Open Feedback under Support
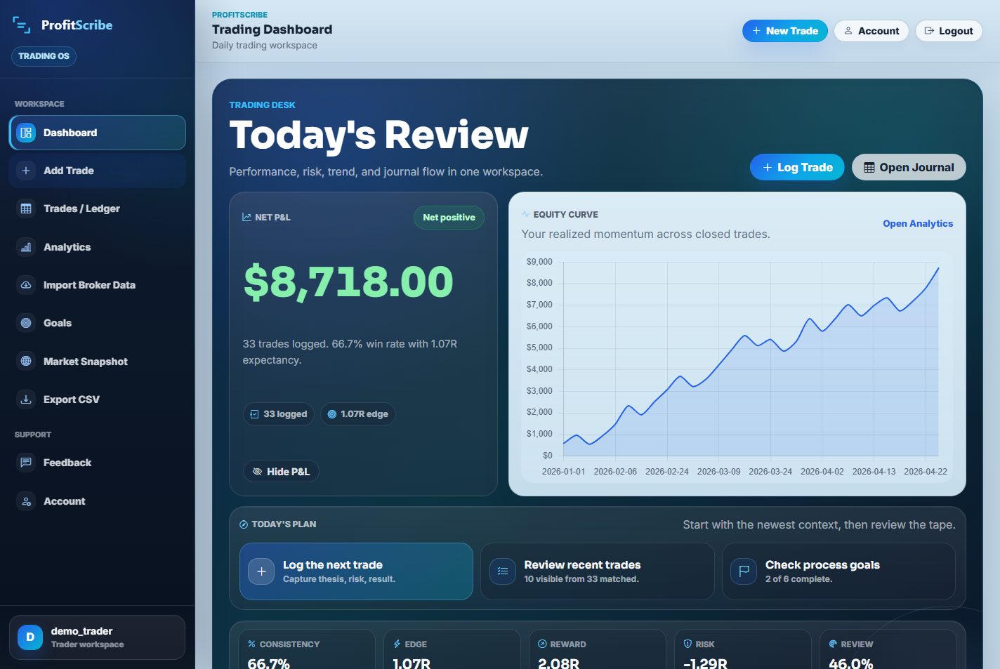The height and width of the screenshot is (669, 1000). click(97, 463)
